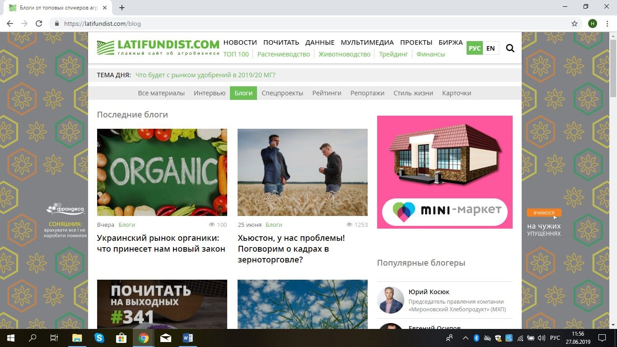Select the Карточки tab
Viewport: 617px width, 347px height.
457,93
